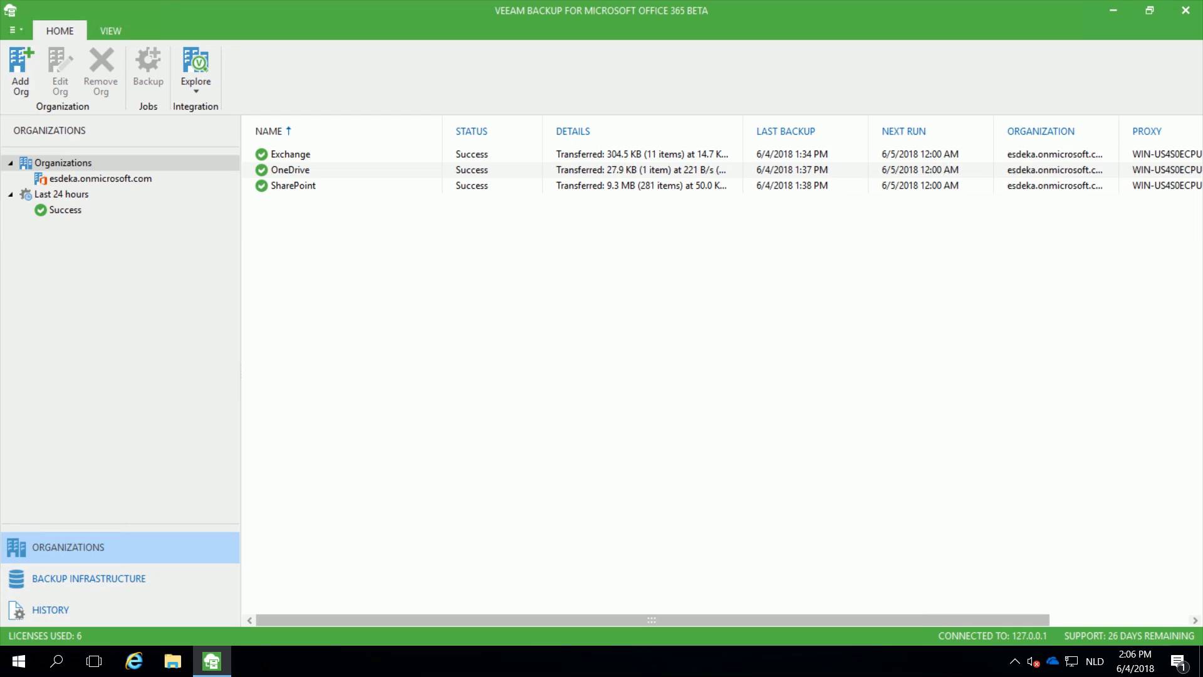Select Success filter under Last 24 hours

coord(65,210)
